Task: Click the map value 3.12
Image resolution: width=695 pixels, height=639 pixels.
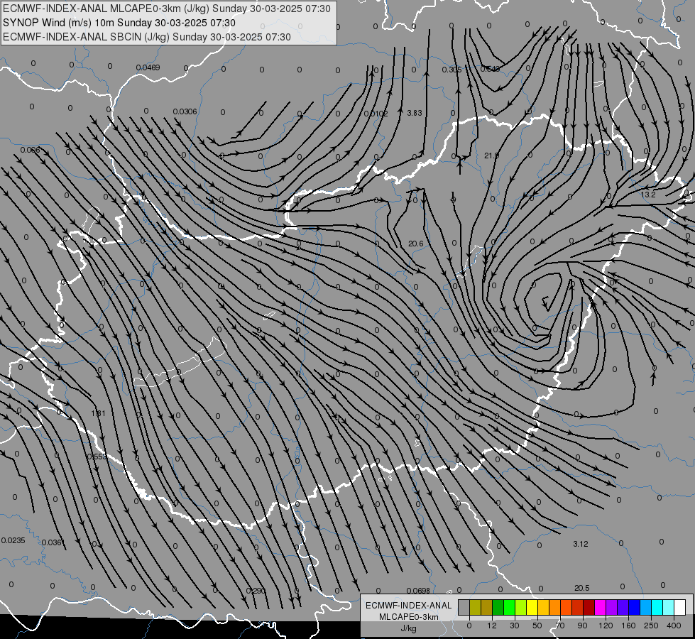Action: [x=581, y=544]
